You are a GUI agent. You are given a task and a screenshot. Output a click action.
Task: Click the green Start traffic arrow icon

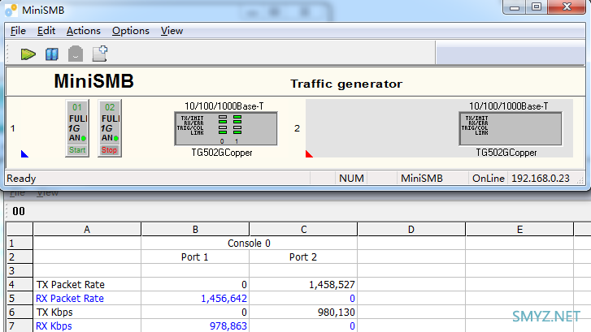[x=28, y=54]
